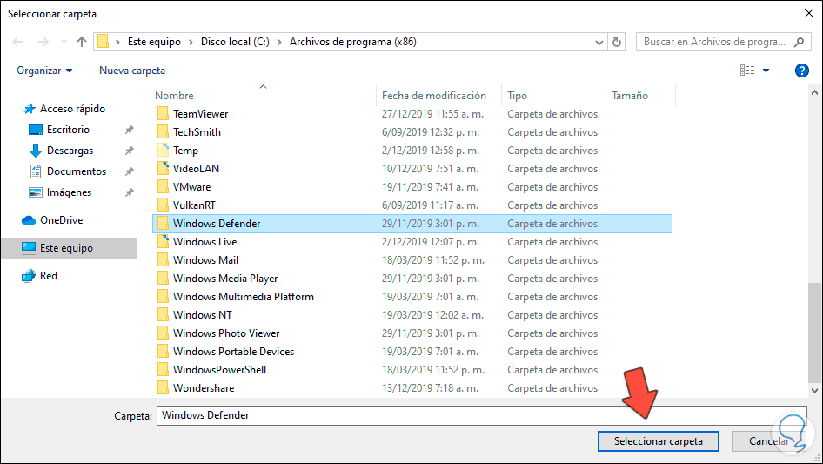This screenshot has width=823, height=464.
Task: Click the date 13/12/2019 7:18 a. m.
Action: coord(430,388)
